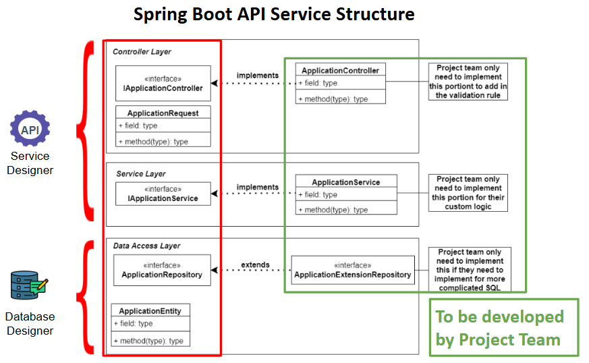The width and height of the screenshot is (589, 363).
Task: Click the ApplicationService class name
Action: pos(346,182)
